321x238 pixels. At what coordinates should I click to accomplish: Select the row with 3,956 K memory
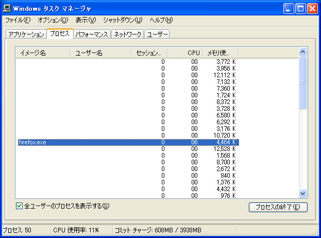click(129, 69)
